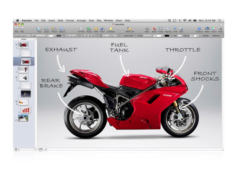Screen dimensions: 238x178
Task: Align text left in format bar
Action: coord(83,36)
